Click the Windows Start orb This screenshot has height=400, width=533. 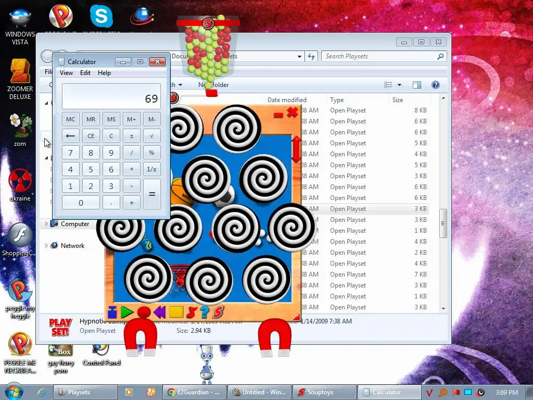point(13,391)
